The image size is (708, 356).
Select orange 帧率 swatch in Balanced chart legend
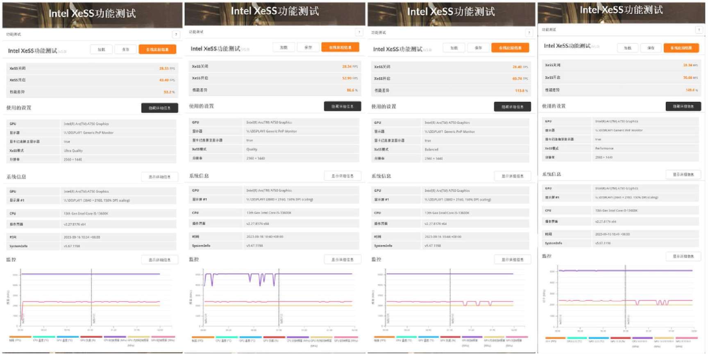(384, 337)
